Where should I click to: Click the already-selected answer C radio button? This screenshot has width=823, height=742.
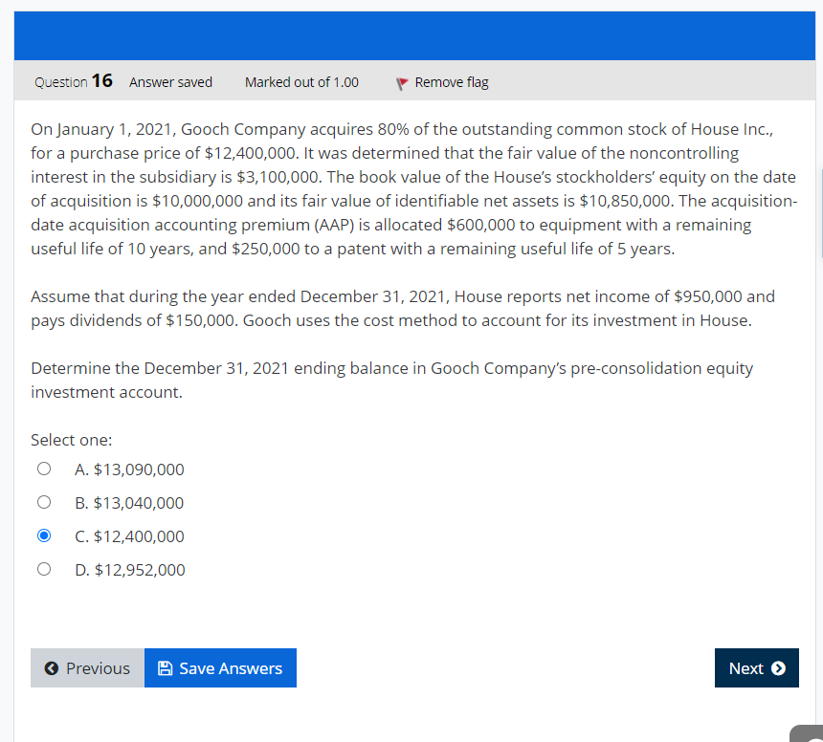point(44,535)
